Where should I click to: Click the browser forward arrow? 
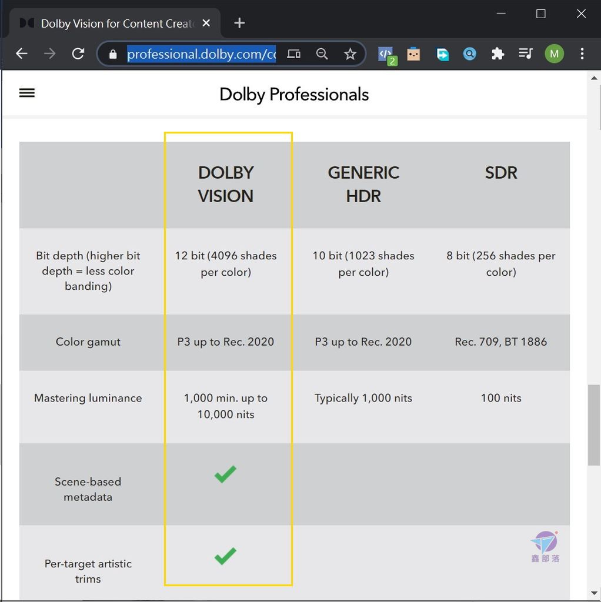50,53
